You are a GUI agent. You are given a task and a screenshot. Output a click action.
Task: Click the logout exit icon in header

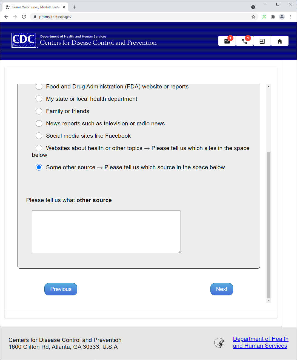tap(262, 41)
